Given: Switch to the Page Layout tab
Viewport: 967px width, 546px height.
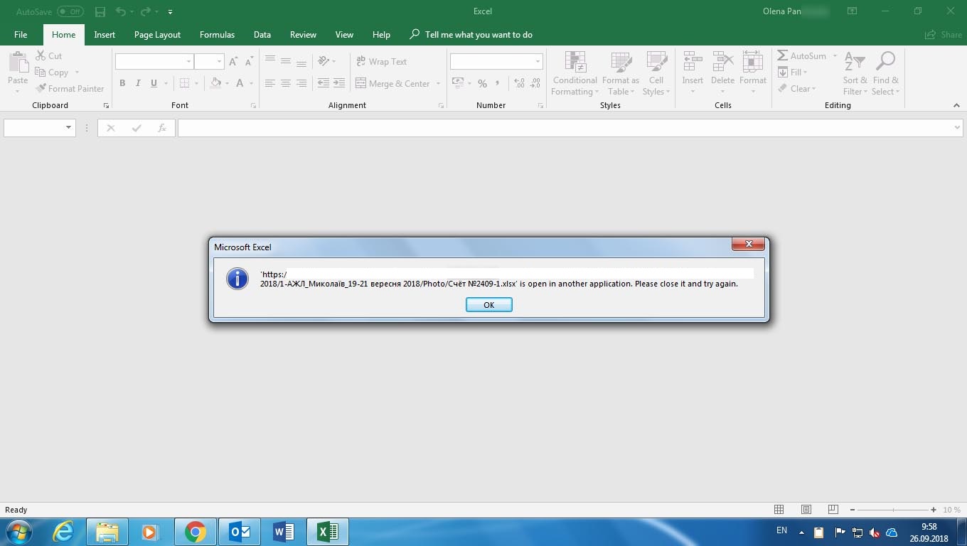Looking at the screenshot, I should click(x=157, y=34).
